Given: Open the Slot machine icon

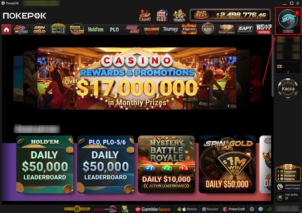Looking at the screenshot, I should click(162, 15).
